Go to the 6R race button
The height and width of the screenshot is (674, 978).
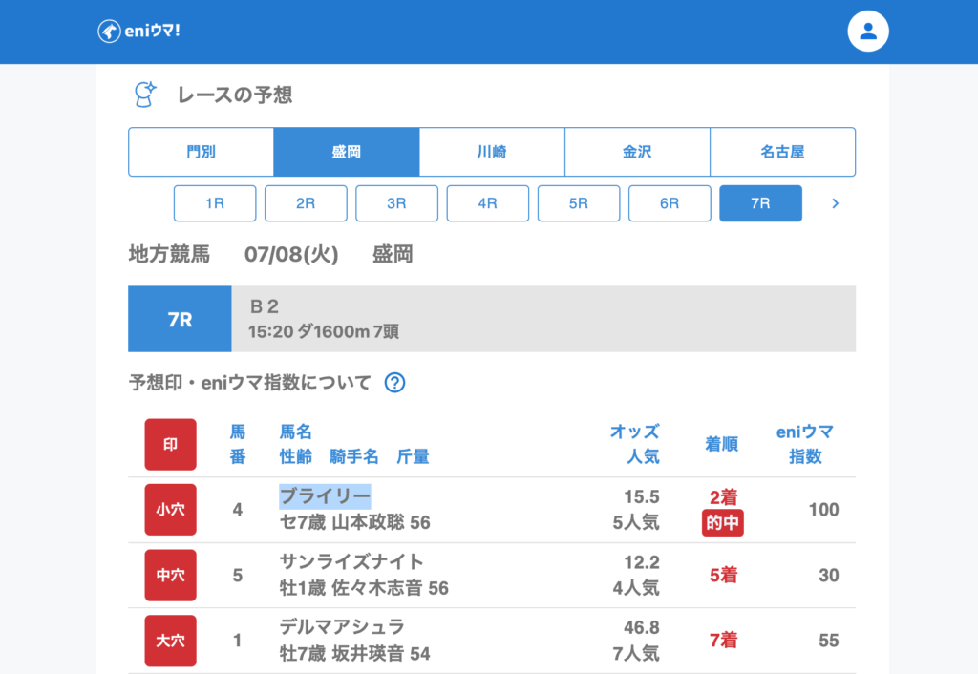click(670, 203)
